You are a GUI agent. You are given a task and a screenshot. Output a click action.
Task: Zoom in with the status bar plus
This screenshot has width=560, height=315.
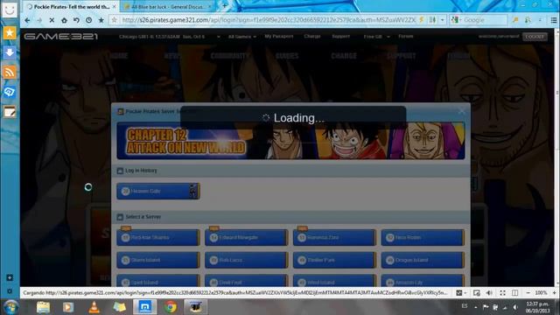[x=554, y=293]
